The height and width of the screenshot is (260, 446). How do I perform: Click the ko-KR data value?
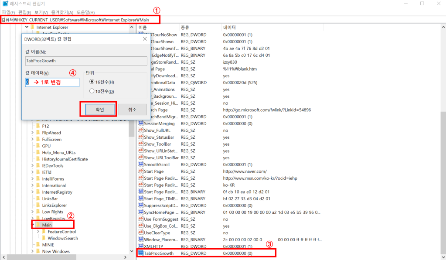(229, 185)
